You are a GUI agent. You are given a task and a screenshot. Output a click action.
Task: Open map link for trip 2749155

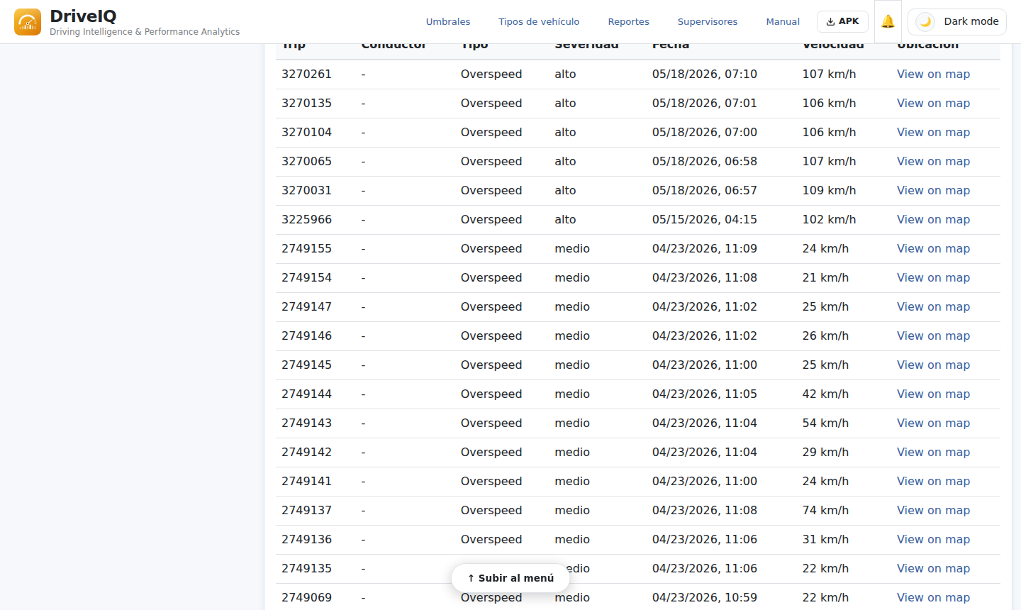pos(933,249)
